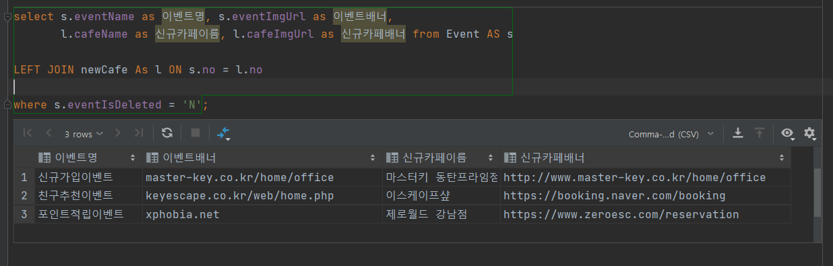The width and height of the screenshot is (833, 266).
Task: Click the stop execution square icon
Action: point(195,133)
